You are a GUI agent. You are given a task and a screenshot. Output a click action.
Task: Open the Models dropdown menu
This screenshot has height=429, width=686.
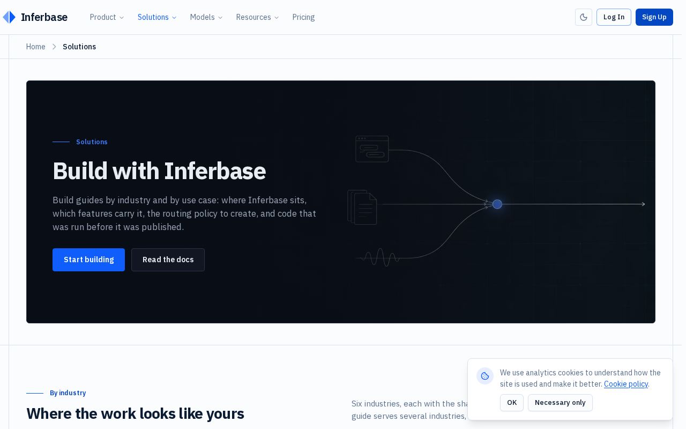point(206,17)
